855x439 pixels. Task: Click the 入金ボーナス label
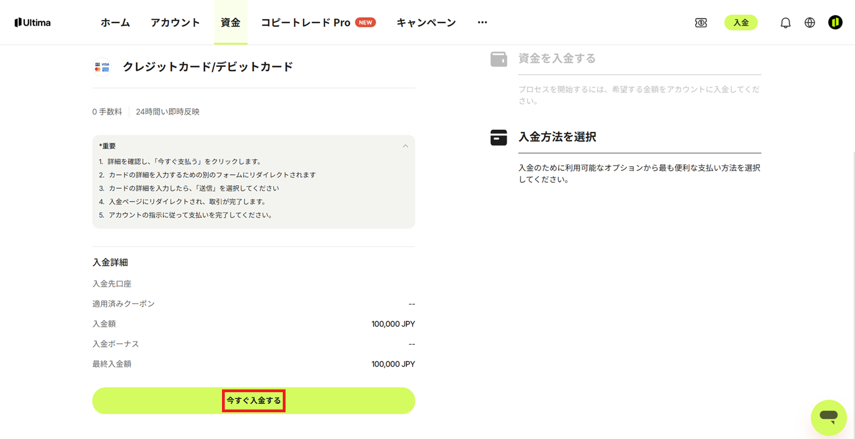tap(115, 344)
